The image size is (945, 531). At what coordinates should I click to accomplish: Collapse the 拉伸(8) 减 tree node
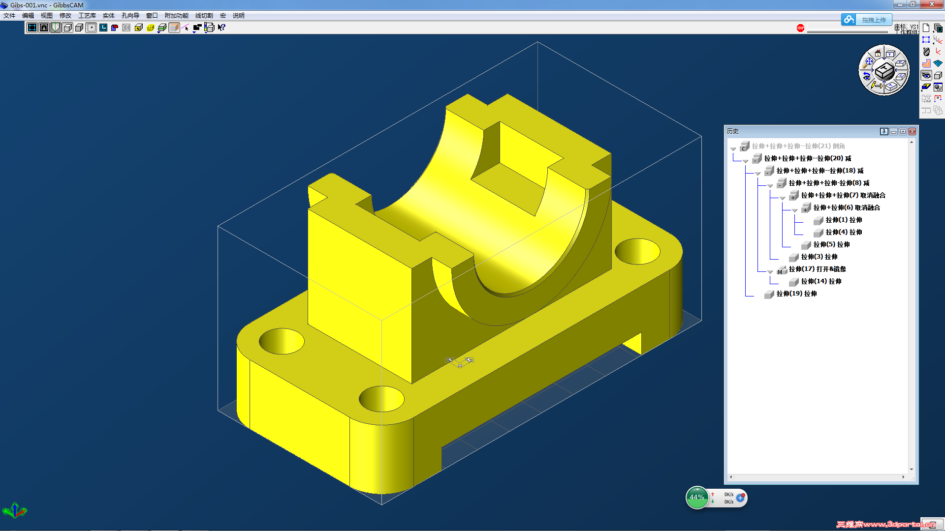(770, 185)
